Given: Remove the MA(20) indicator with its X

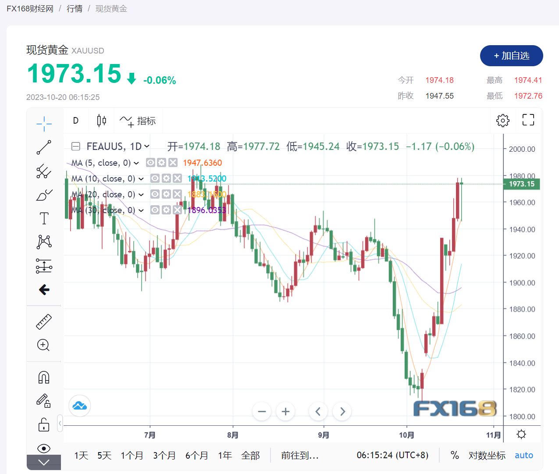Looking at the screenshot, I should pos(177,194).
